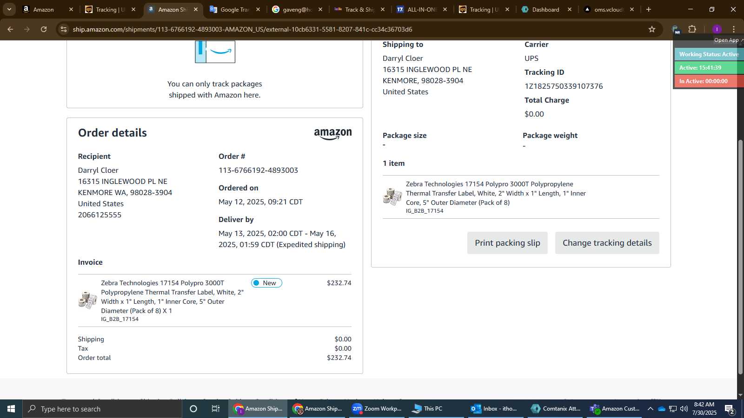744x418 pixels.
Task: Open the Chrome three-dot menu
Action: 734,29
